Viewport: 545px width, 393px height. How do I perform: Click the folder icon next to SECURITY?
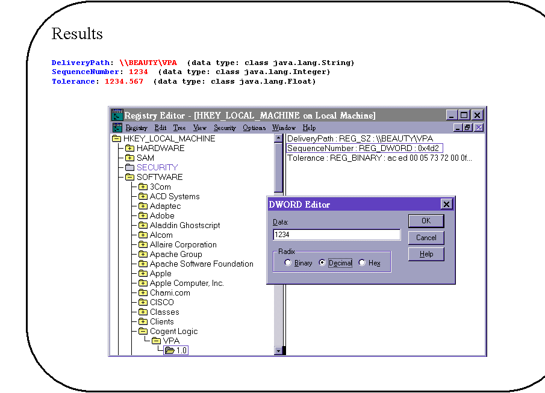130,167
